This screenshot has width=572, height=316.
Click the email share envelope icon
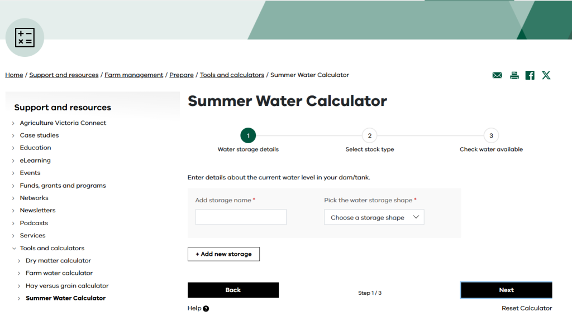point(497,75)
